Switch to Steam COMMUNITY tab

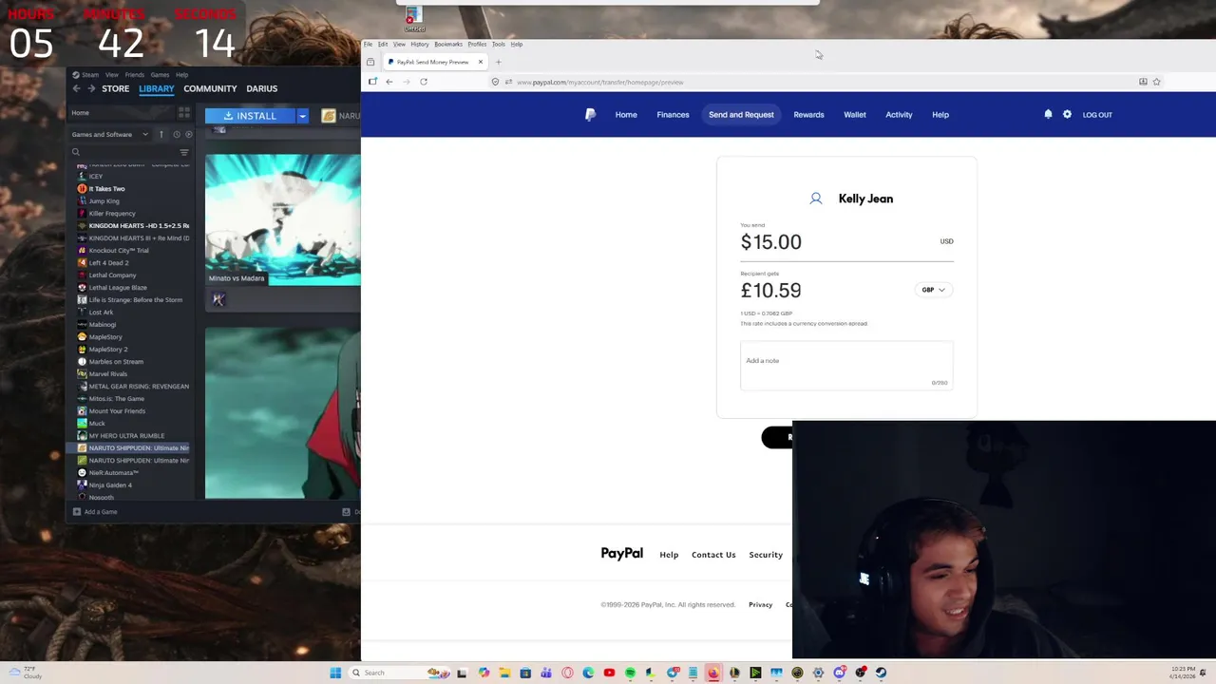(210, 88)
